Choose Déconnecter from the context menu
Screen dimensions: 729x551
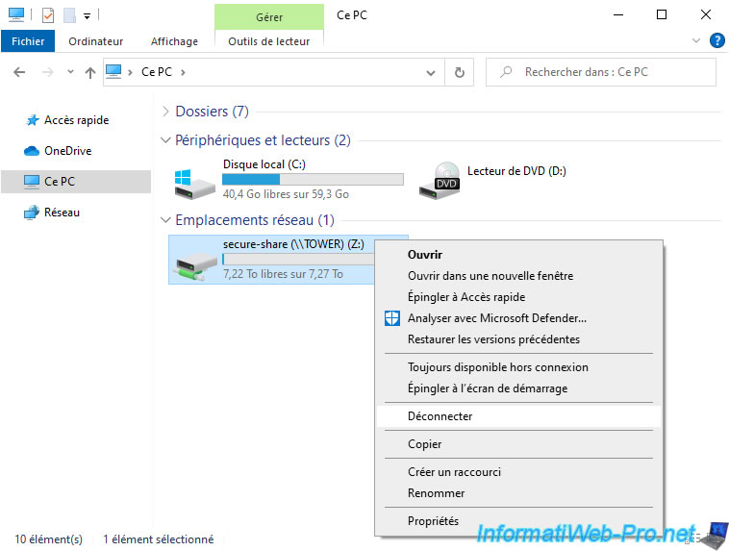(x=440, y=416)
